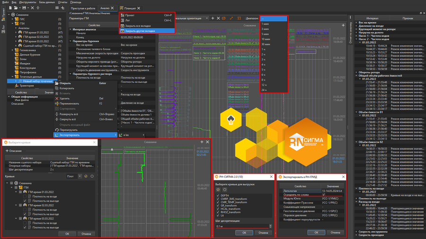Click the check-all icon next to Плот dropdown
This screenshot has height=239, width=426.
point(86,176)
